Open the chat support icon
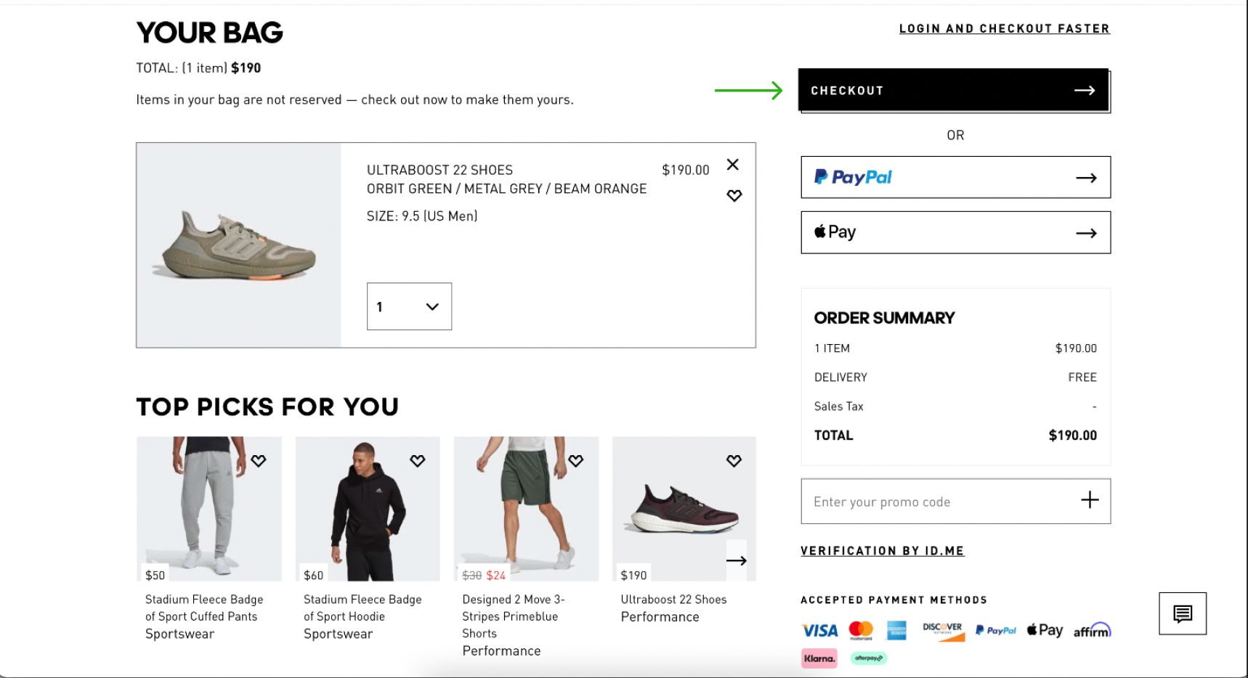The width and height of the screenshot is (1248, 678). [x=1182, y=614]
